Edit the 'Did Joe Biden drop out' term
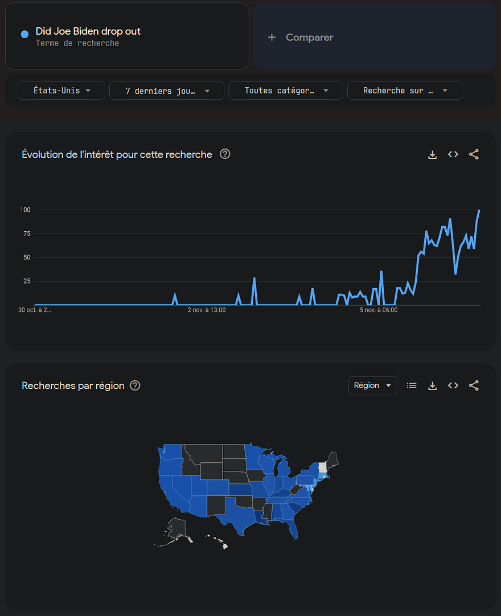 click(88, 31)
